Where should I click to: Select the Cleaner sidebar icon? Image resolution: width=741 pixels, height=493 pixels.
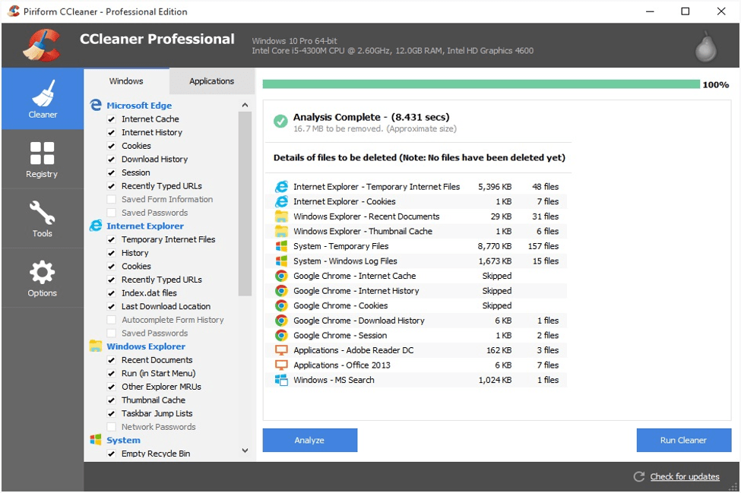point(43,99)
